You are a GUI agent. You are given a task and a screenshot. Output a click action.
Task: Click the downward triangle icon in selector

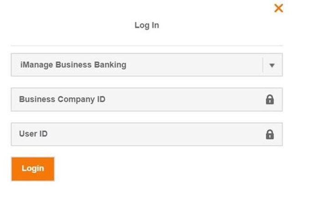[272, 65]
